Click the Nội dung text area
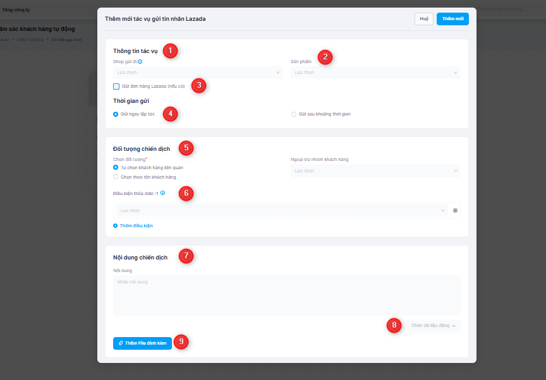 coord(286,295)
